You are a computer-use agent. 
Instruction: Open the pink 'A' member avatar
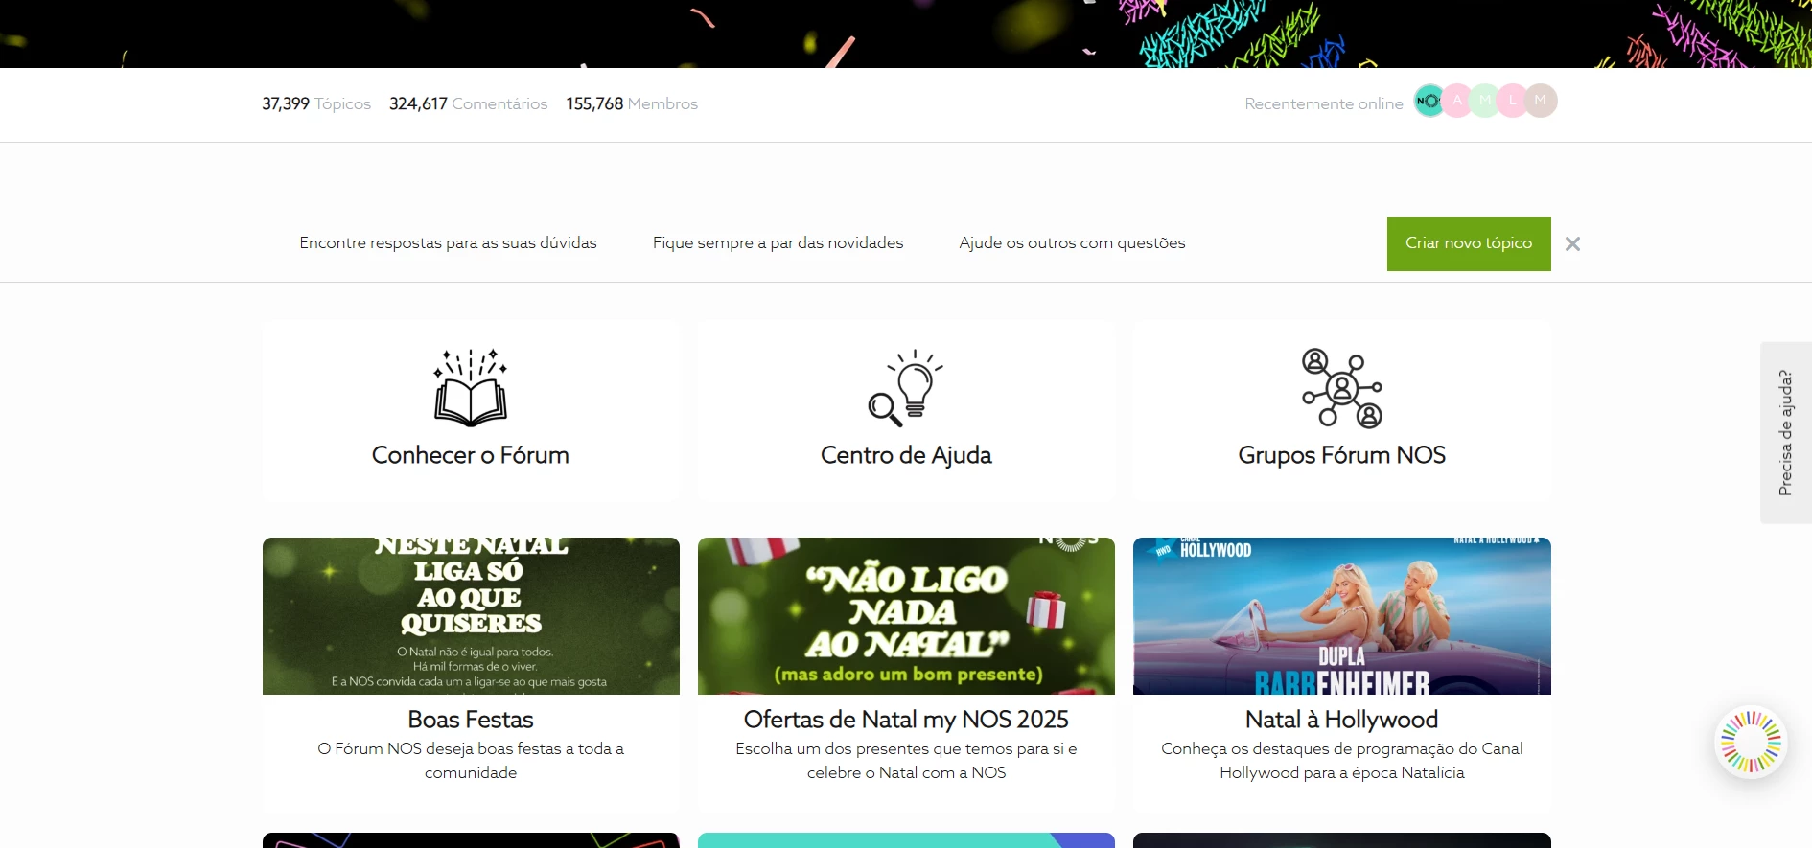(x=1457, y=101)
